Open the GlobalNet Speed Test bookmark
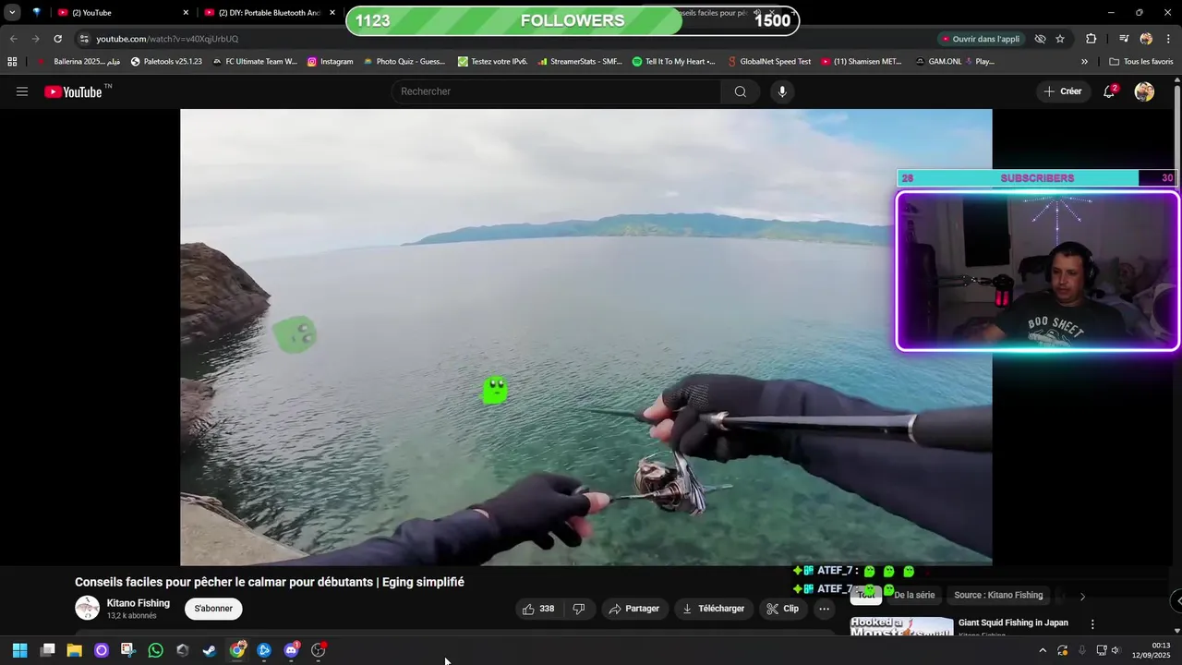1182x665 pixels. click(x=768, y=62)
